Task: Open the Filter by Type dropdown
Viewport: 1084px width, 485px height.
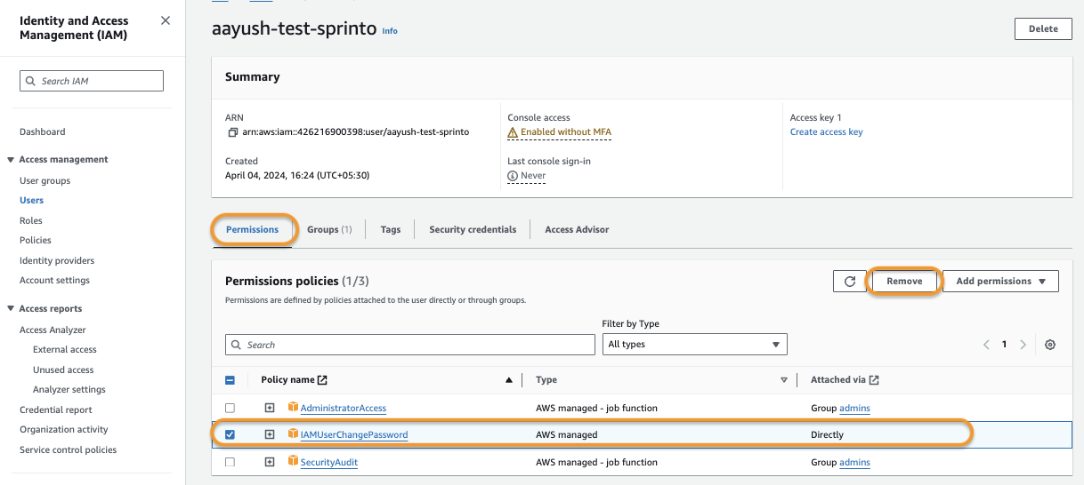Action: click(694, 345)
